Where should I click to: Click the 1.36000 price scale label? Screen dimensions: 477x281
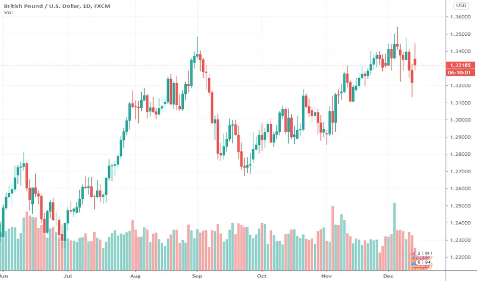click(x=460, y=17)
